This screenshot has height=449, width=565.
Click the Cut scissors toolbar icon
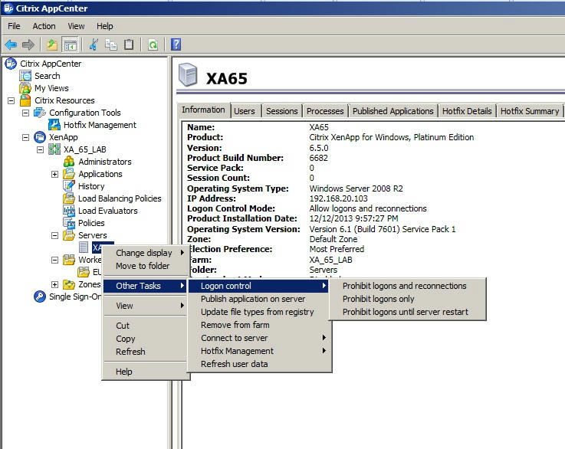tap(94, 44)
